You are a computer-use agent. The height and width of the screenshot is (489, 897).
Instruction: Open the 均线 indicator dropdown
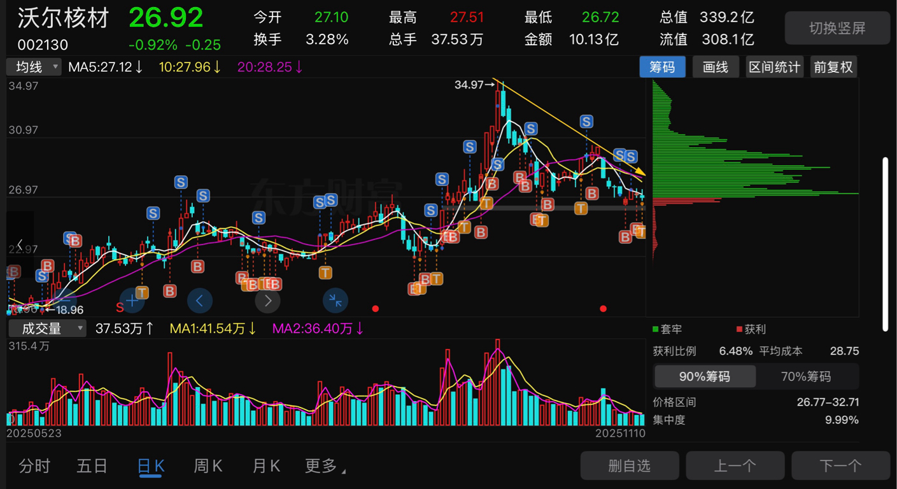click(34, 67)
